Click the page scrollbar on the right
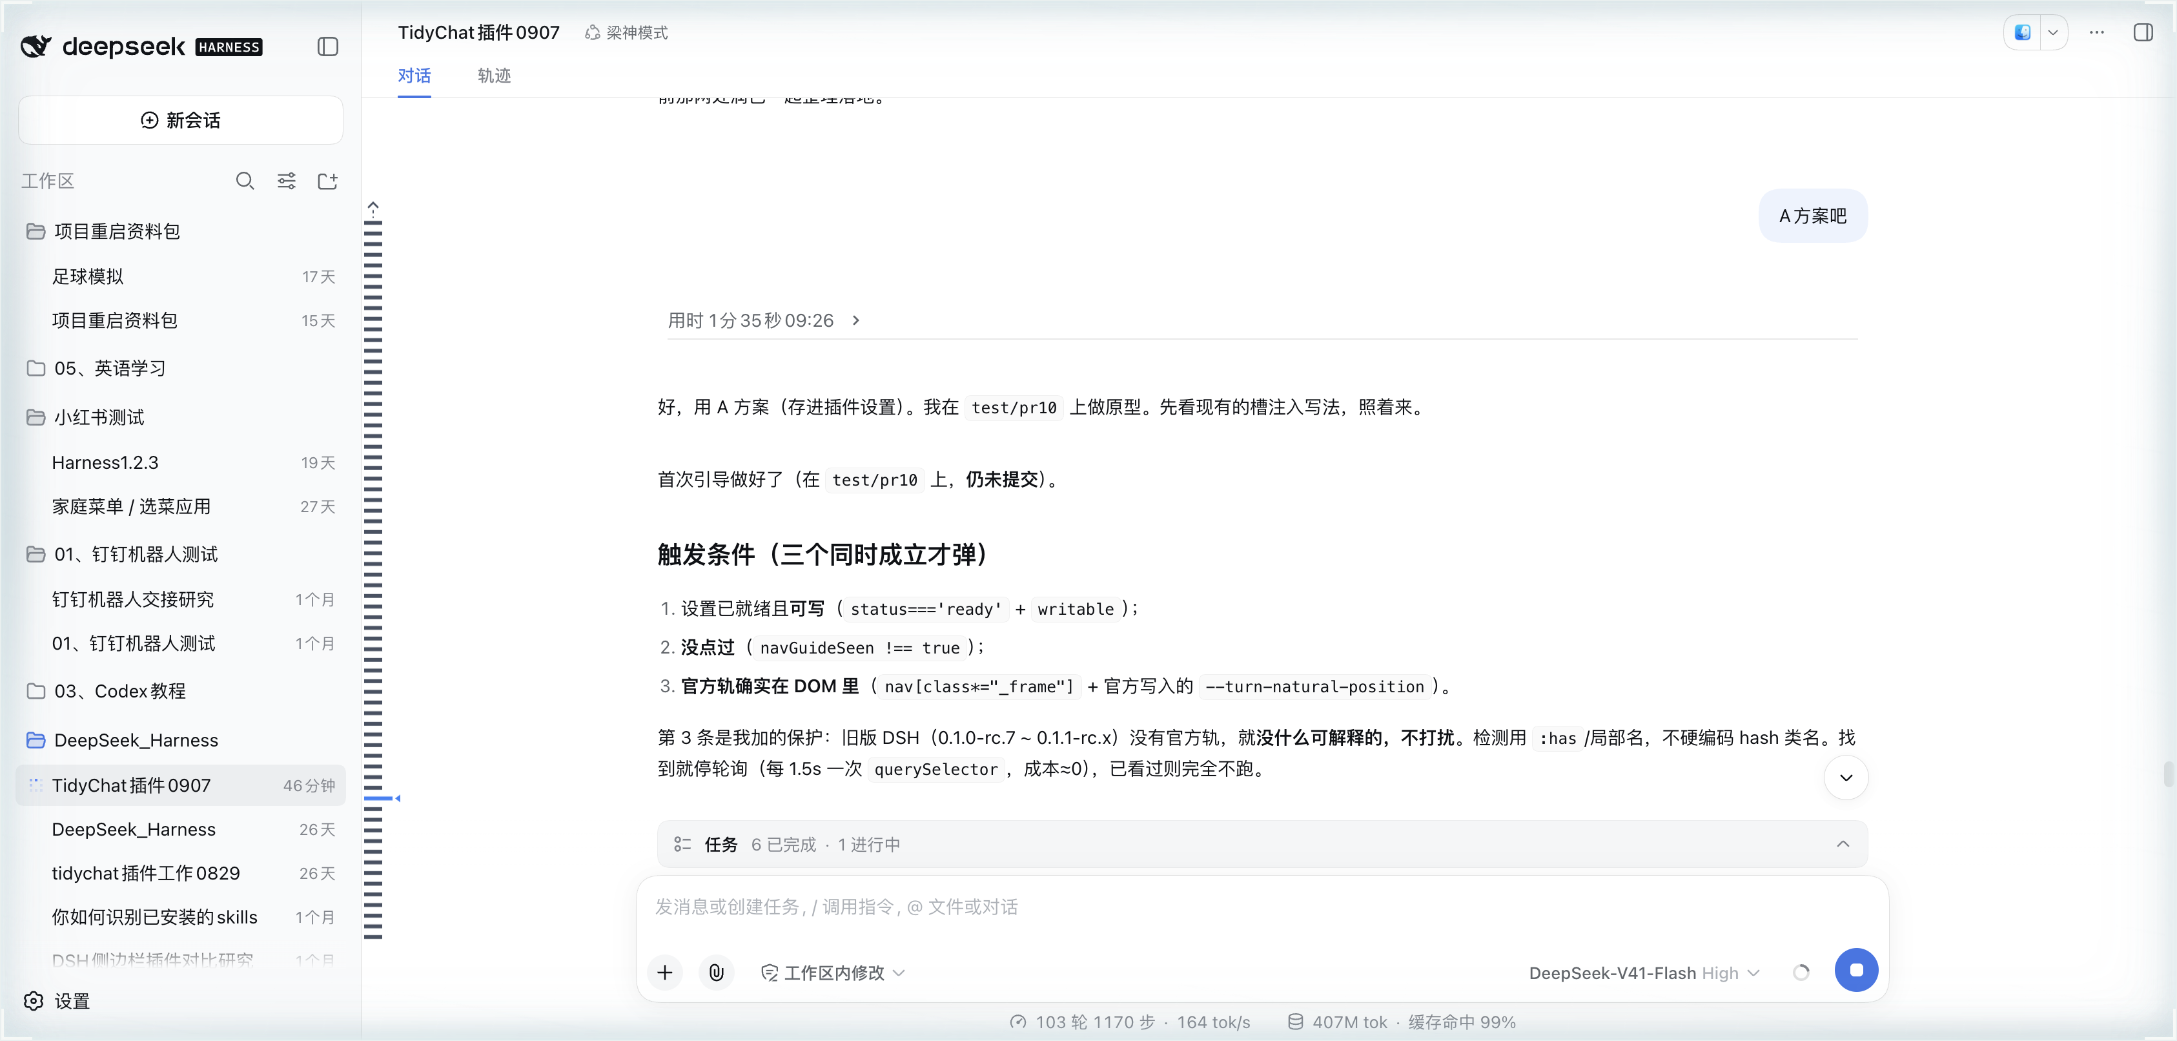 coord(2168,774)
